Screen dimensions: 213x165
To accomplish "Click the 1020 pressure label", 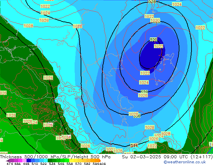I will (x=155, y=21).
